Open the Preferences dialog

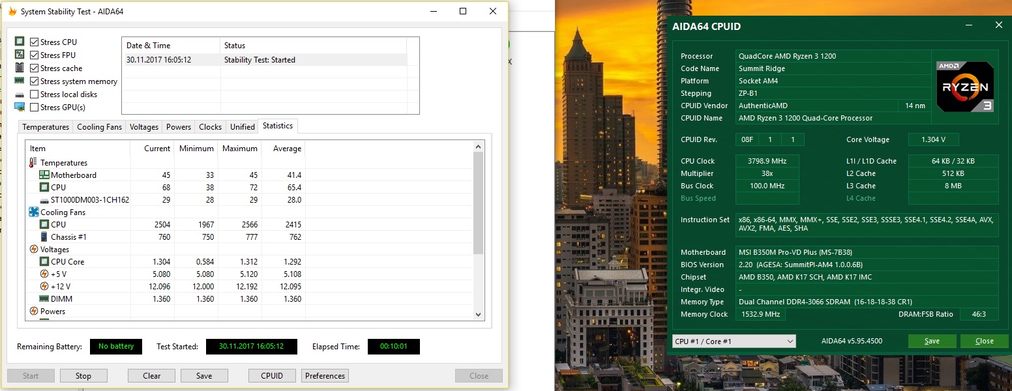(325, 375)
